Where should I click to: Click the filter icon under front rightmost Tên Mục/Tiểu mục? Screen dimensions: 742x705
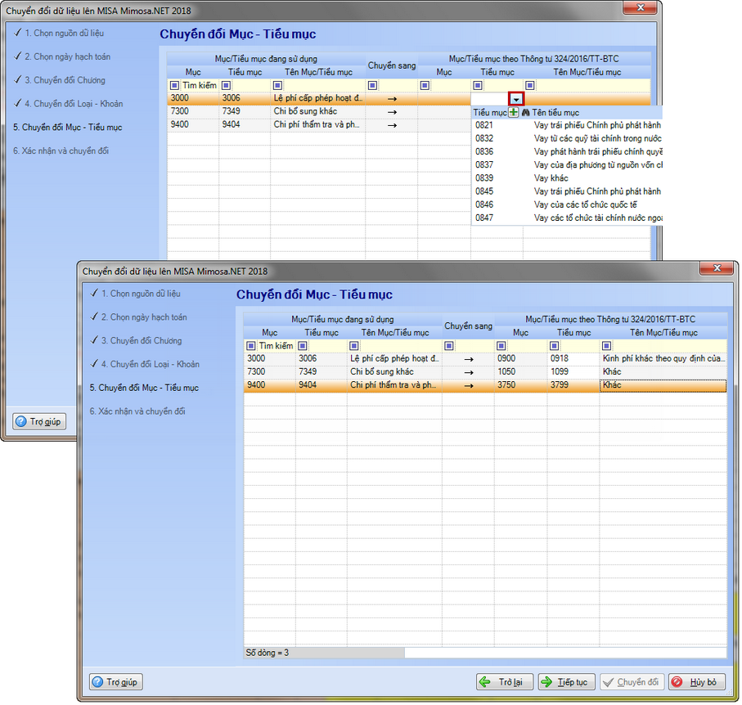[606, 346]
